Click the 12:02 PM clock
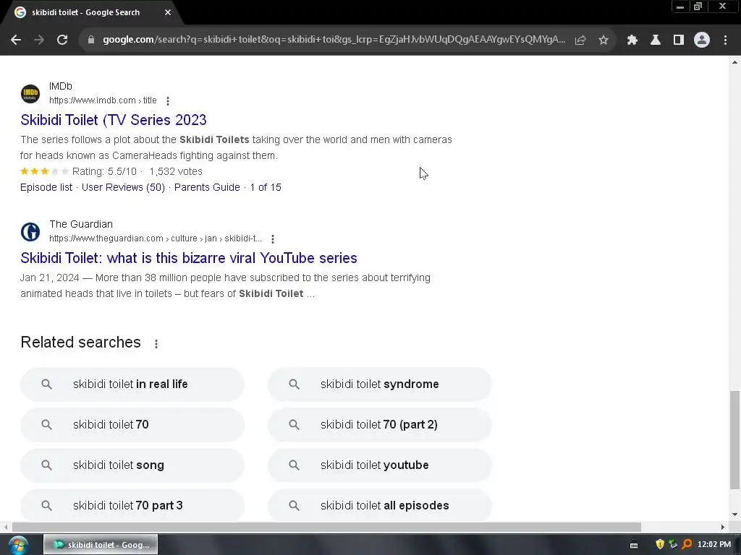Viewport: 741px width, 555px height. point(714,545)
